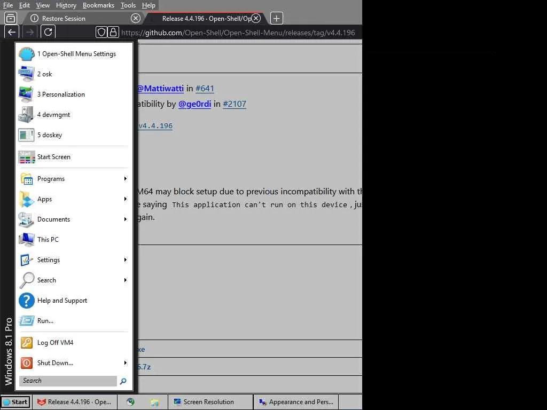Switch to Appearance and Personalization taskbar window
This screenshot has width=547, height=410.
click(296, 402)
